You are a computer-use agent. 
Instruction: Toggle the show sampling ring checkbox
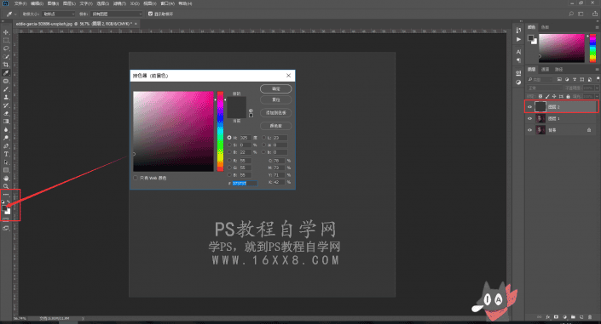pos(150,14)
